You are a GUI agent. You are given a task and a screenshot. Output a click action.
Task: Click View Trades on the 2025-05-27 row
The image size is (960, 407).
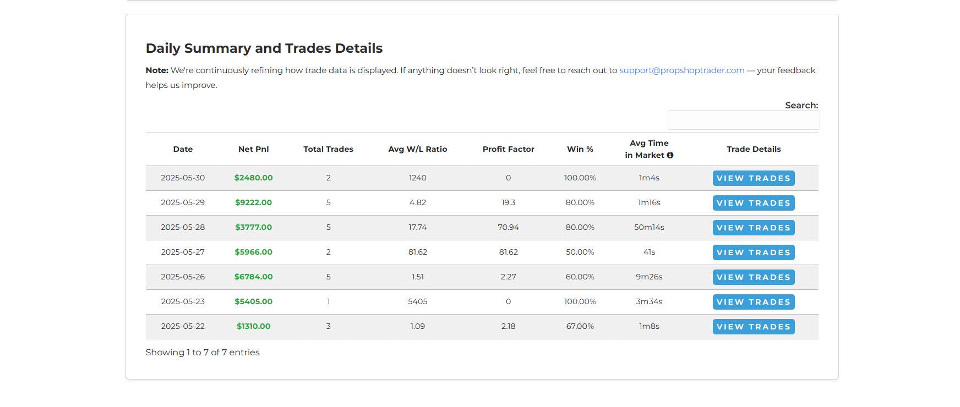754,252
